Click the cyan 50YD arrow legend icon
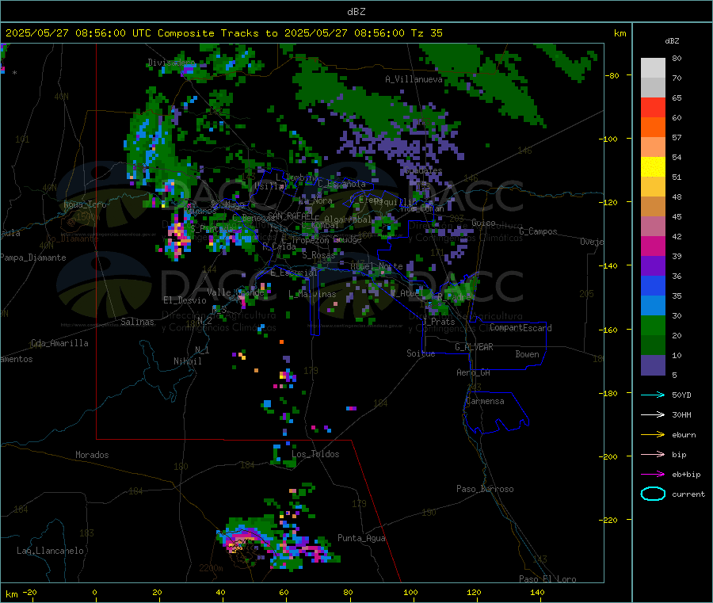The width and height of the screenshot is (713, 603). click(653, 395)
